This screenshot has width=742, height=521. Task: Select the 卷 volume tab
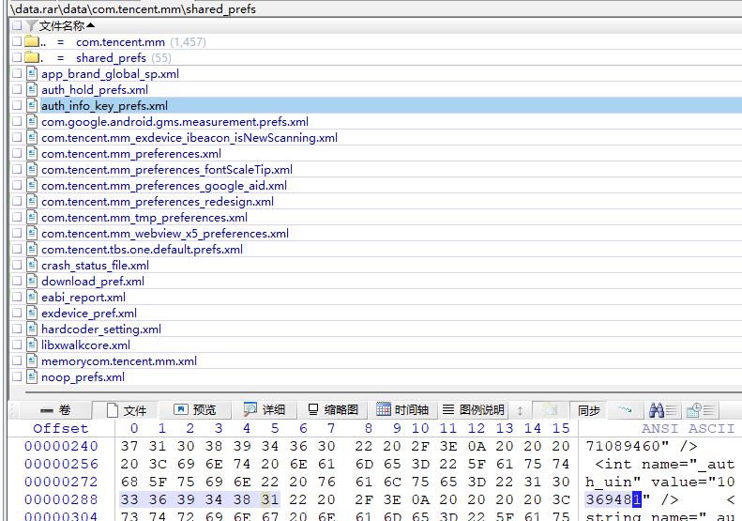coord(54,410)
